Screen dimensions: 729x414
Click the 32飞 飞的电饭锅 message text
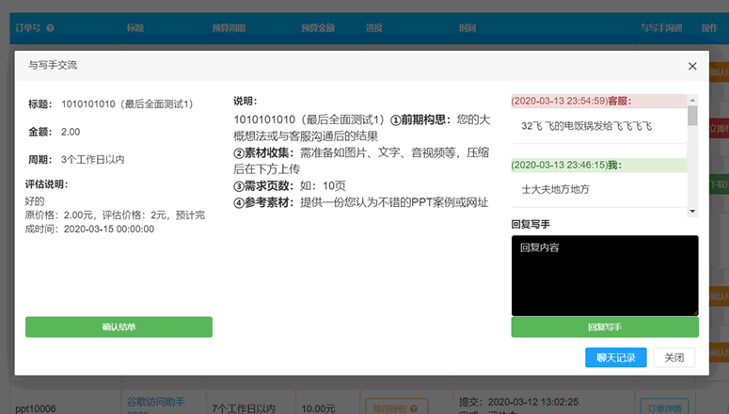point(586,126)
